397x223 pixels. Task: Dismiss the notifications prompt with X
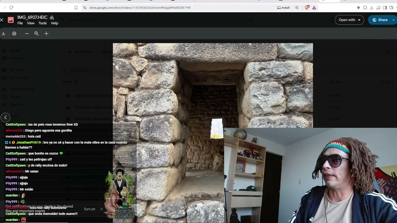point(101,209)
